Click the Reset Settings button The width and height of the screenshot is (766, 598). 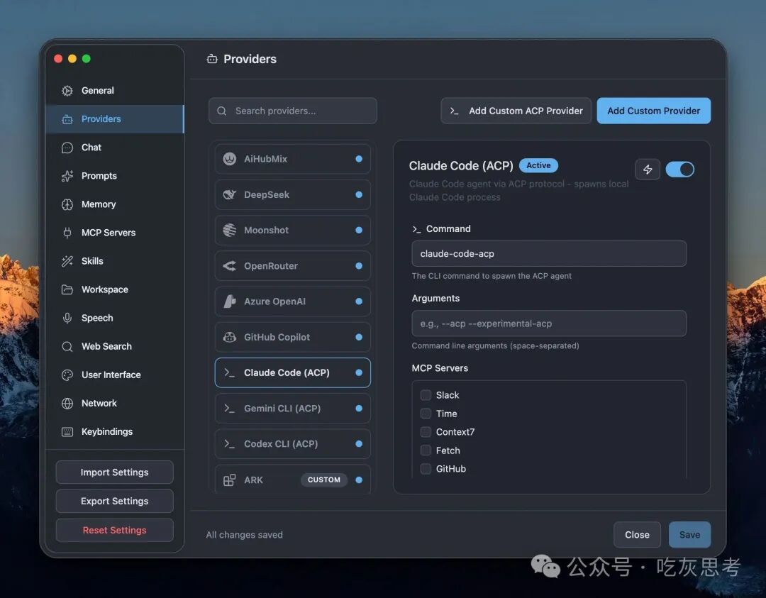(x=114, y=530)
